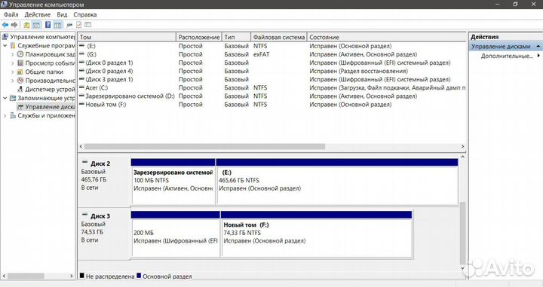Click right arrow of volume list scrollbar
Screen dimensions: 543x287
coord(462,147)
